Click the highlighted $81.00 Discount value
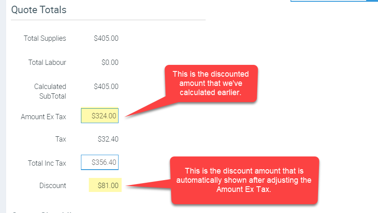This screenshot has width=378, height=213. [105, 185]
